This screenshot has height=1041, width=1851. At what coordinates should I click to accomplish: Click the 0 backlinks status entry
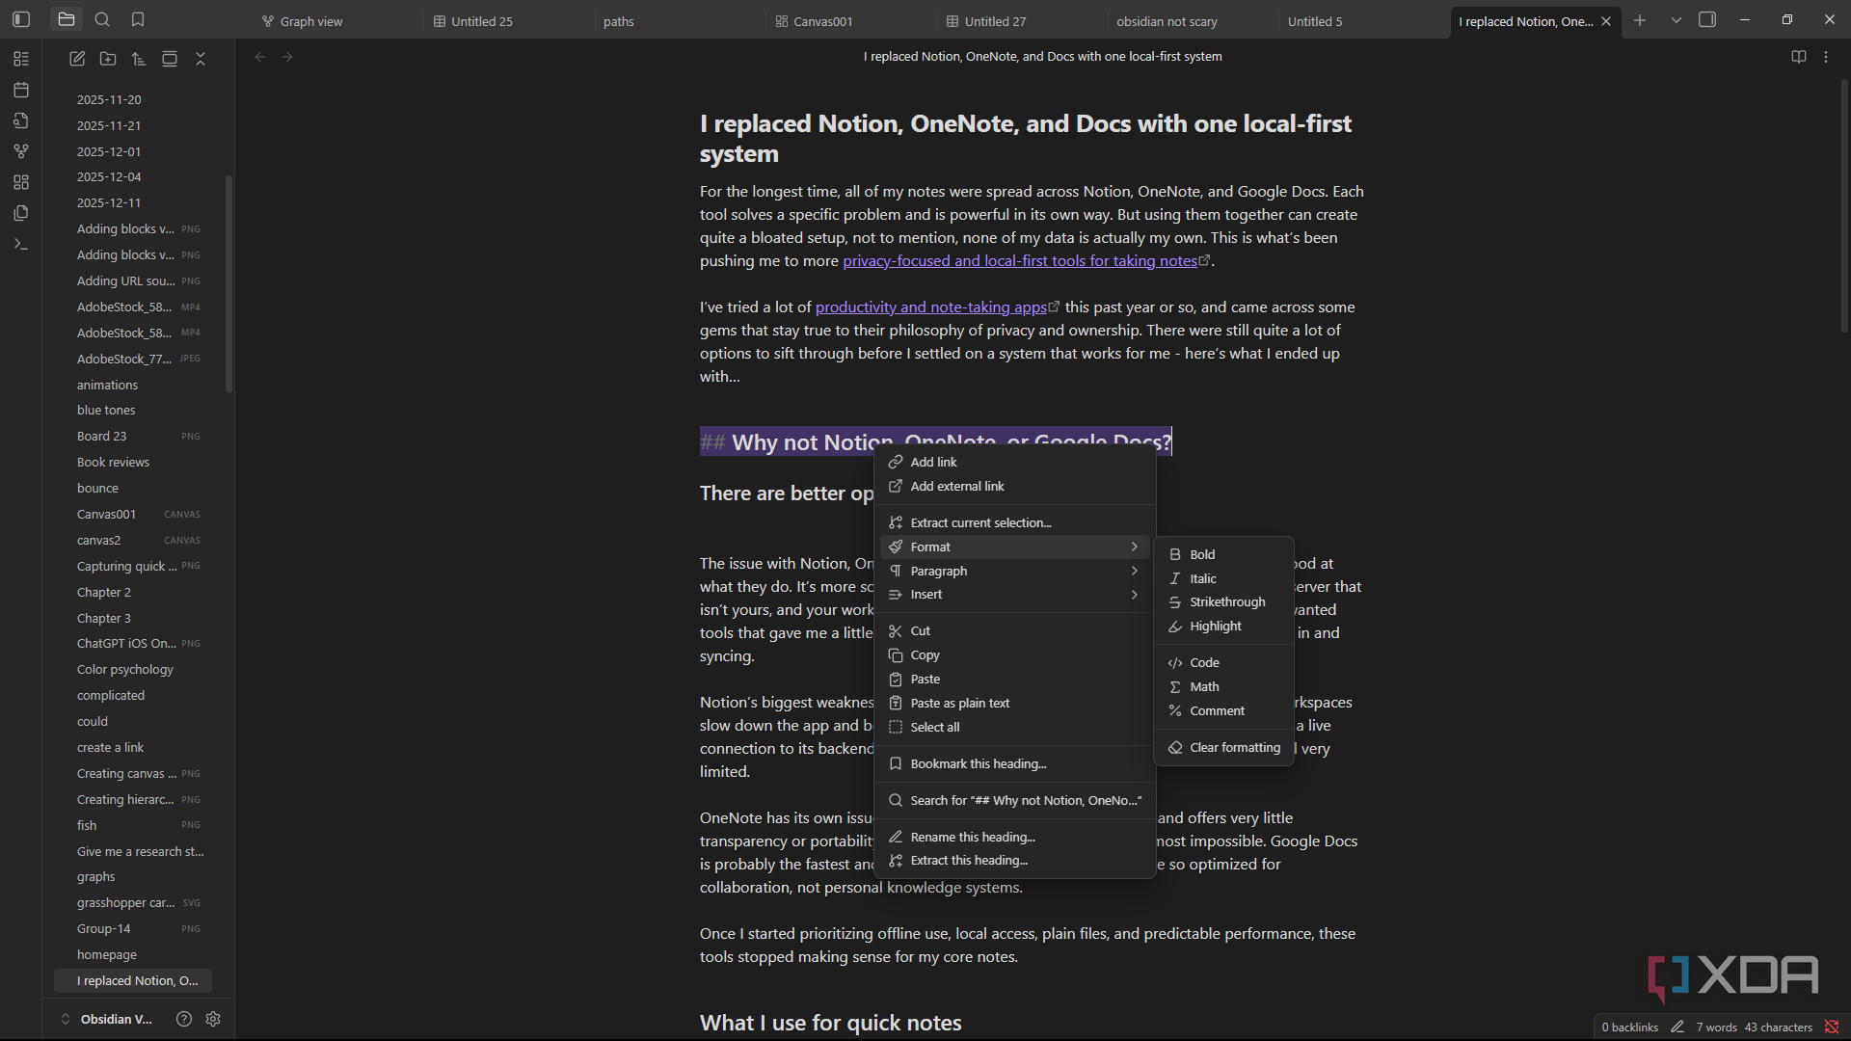[1630, 1028]
